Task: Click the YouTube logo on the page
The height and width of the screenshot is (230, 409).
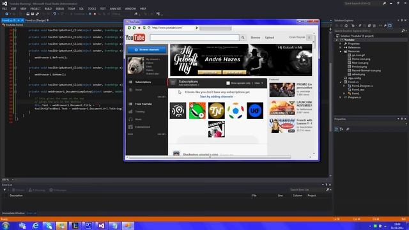Action: (135, 38)
